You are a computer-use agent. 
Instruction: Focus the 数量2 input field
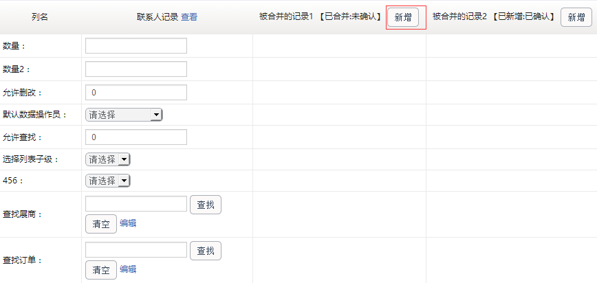136,69
